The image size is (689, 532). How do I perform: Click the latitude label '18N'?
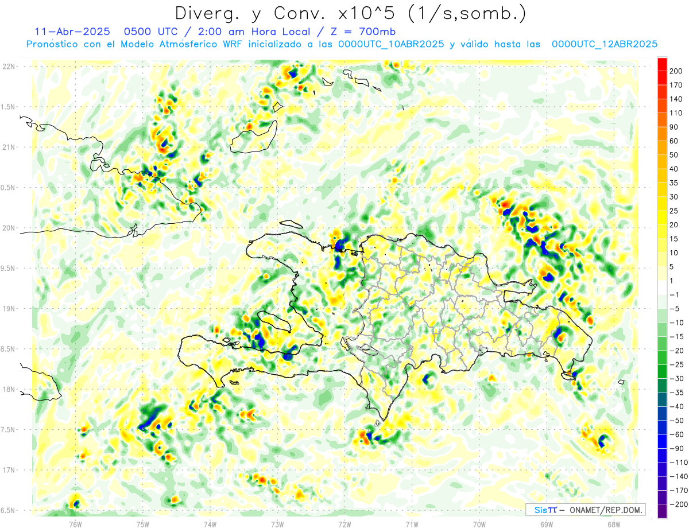9,389
